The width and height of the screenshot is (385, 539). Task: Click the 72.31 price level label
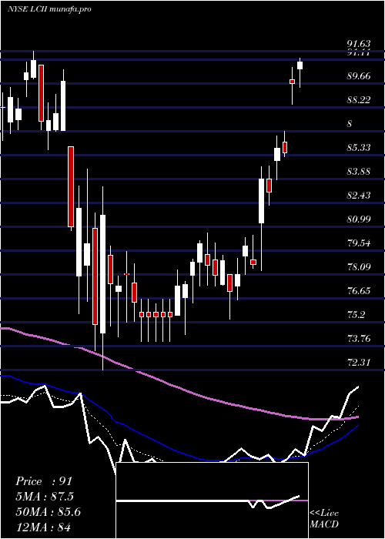coord(359,363)
